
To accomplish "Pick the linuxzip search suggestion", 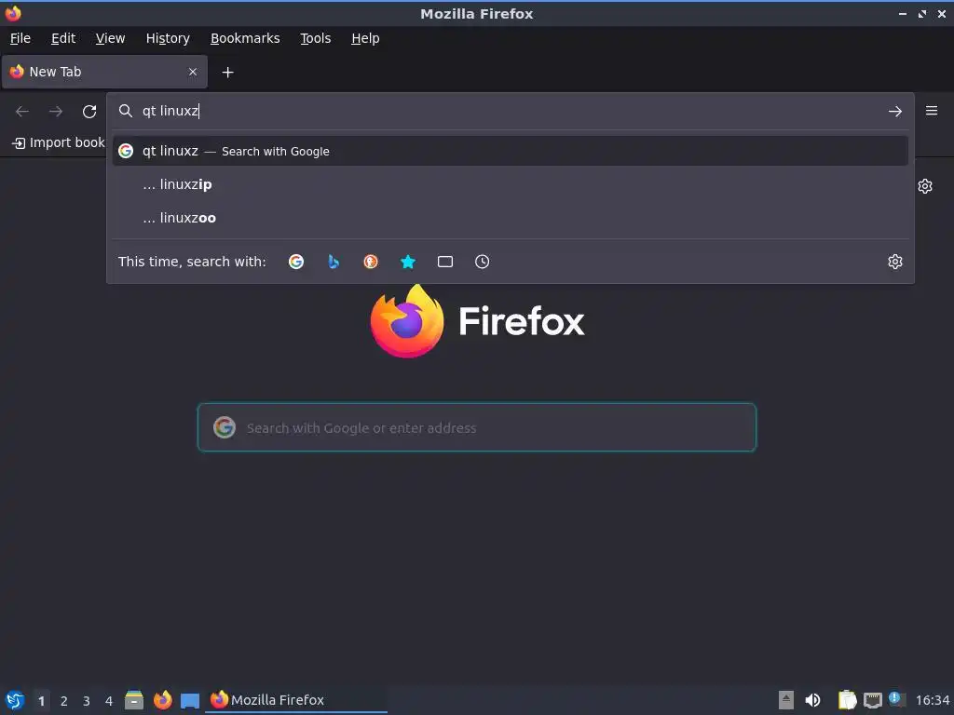I will tap(510, 184).
